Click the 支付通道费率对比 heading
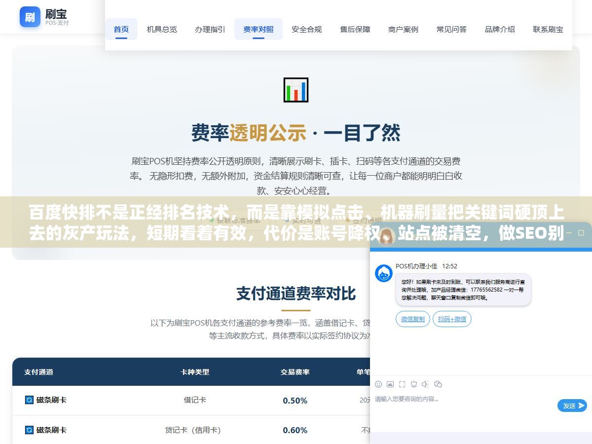The width and height of the screenshot is (592, 444). click(296, 293)
